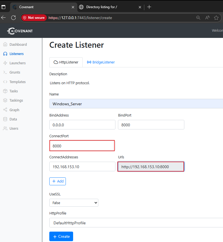Open the Grunts page link
Screen dimensions: 223x242
[15, 72]
